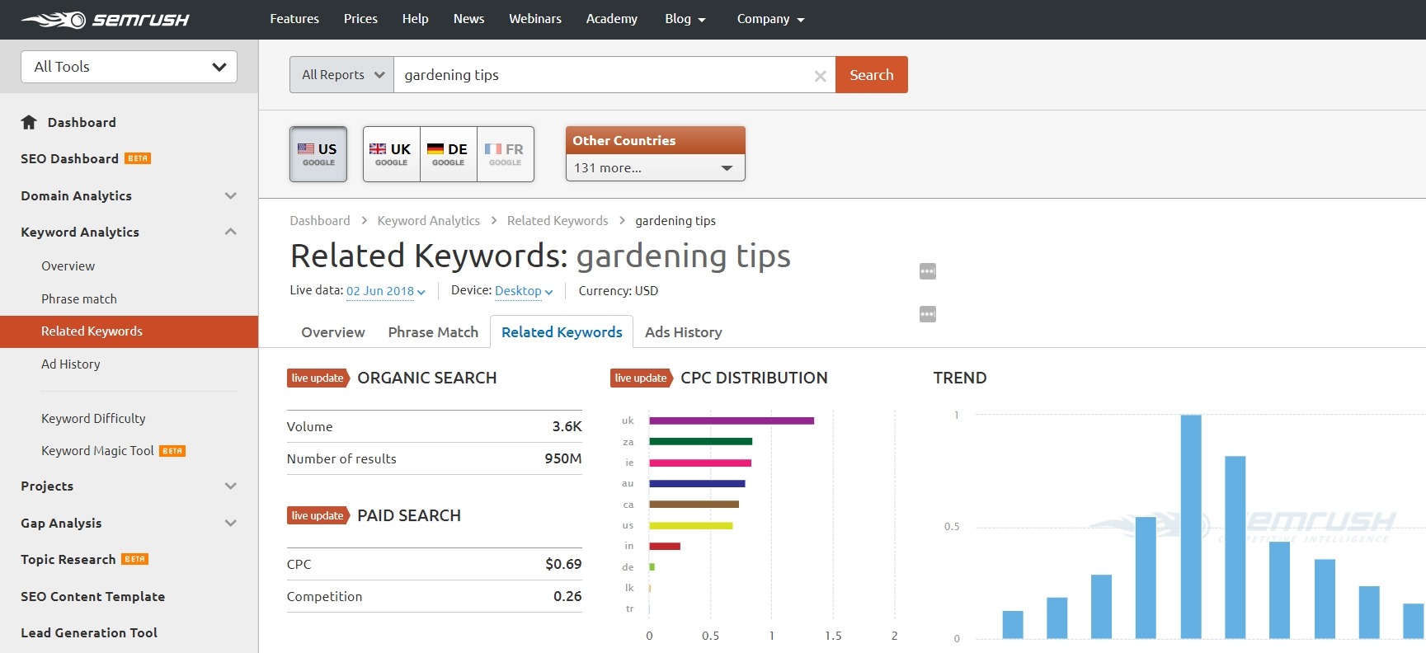Screen dimensions: 1426x653
Task: Switch to Ads History tab
Action: (x=683, y=332)
